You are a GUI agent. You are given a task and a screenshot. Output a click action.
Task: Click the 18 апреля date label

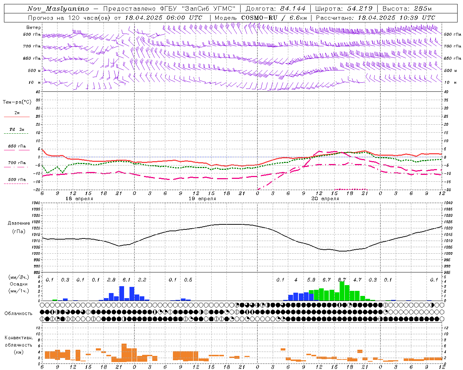point(79,199)
